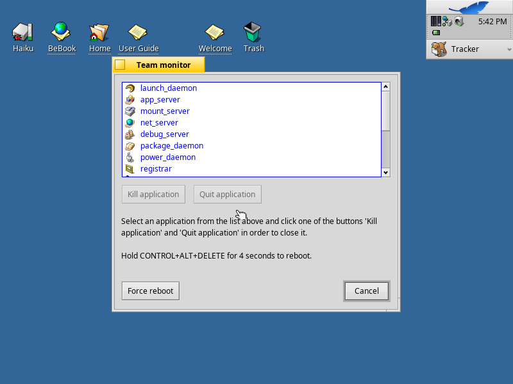This screenshot has height=384, width=513.
Task: Click the power_daemon plug icon
Action: tap(130, 157)
